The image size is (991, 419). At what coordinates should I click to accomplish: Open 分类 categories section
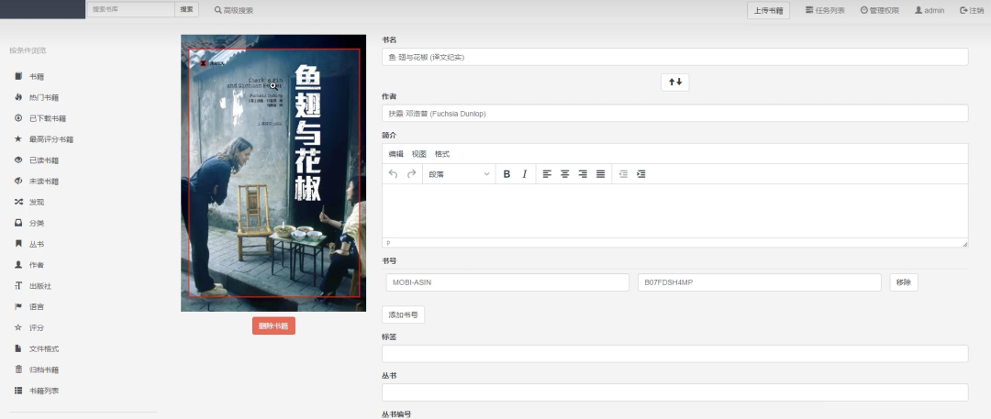29,223
